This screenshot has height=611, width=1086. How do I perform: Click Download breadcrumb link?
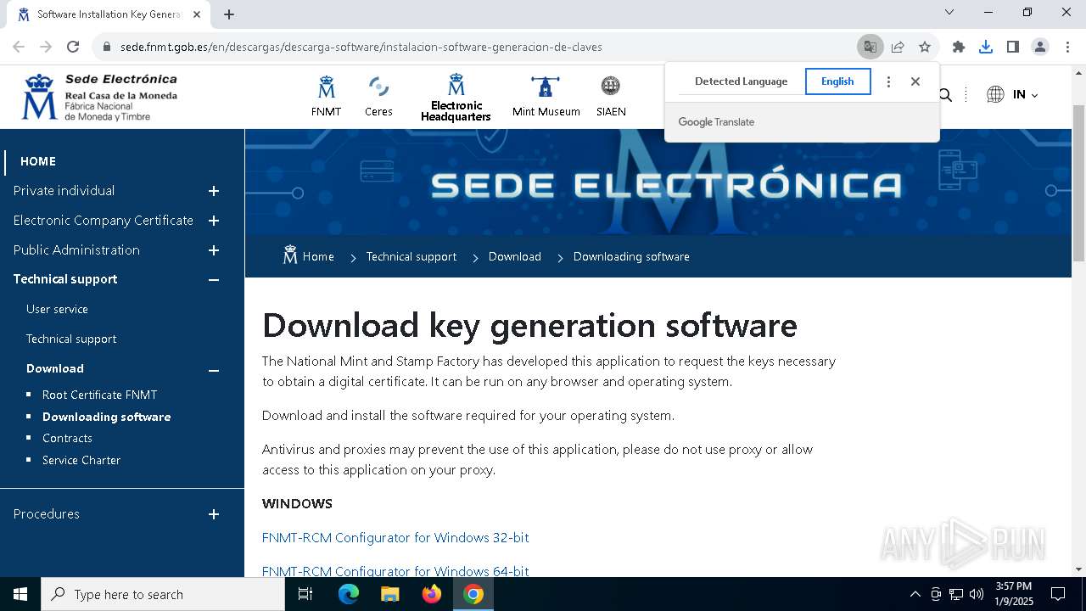tap(514, 256)
